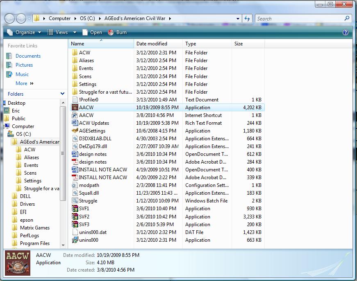Viewport: 357px width, 281px height.
Task: Click the AGESettings application icon
Action: [75, 131]
